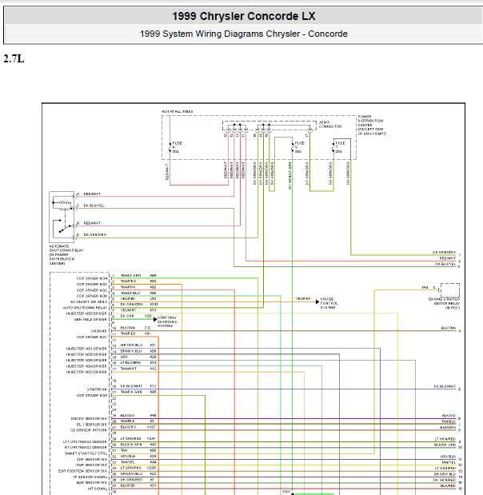
Task: Click the Fuse N 30A symbol
Action: point(170,147)
